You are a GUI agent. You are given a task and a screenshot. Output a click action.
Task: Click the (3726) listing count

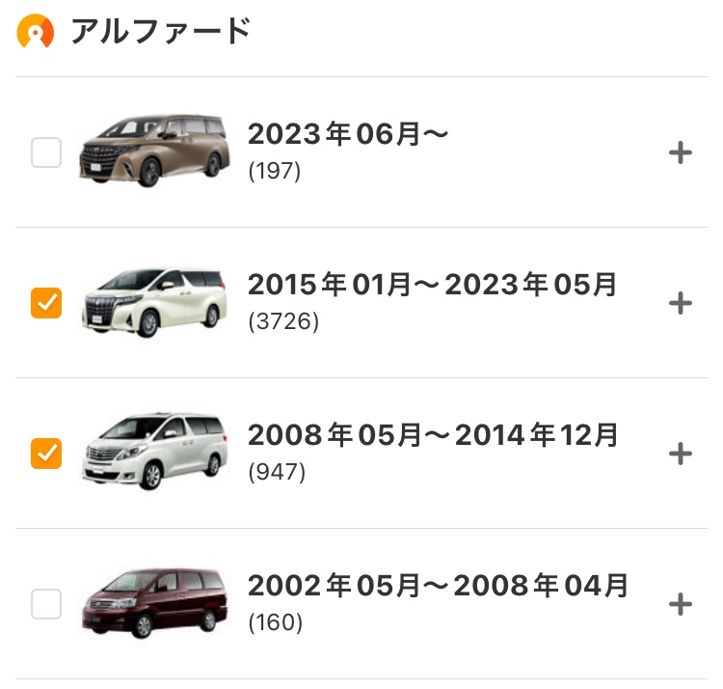click(283, 321)
